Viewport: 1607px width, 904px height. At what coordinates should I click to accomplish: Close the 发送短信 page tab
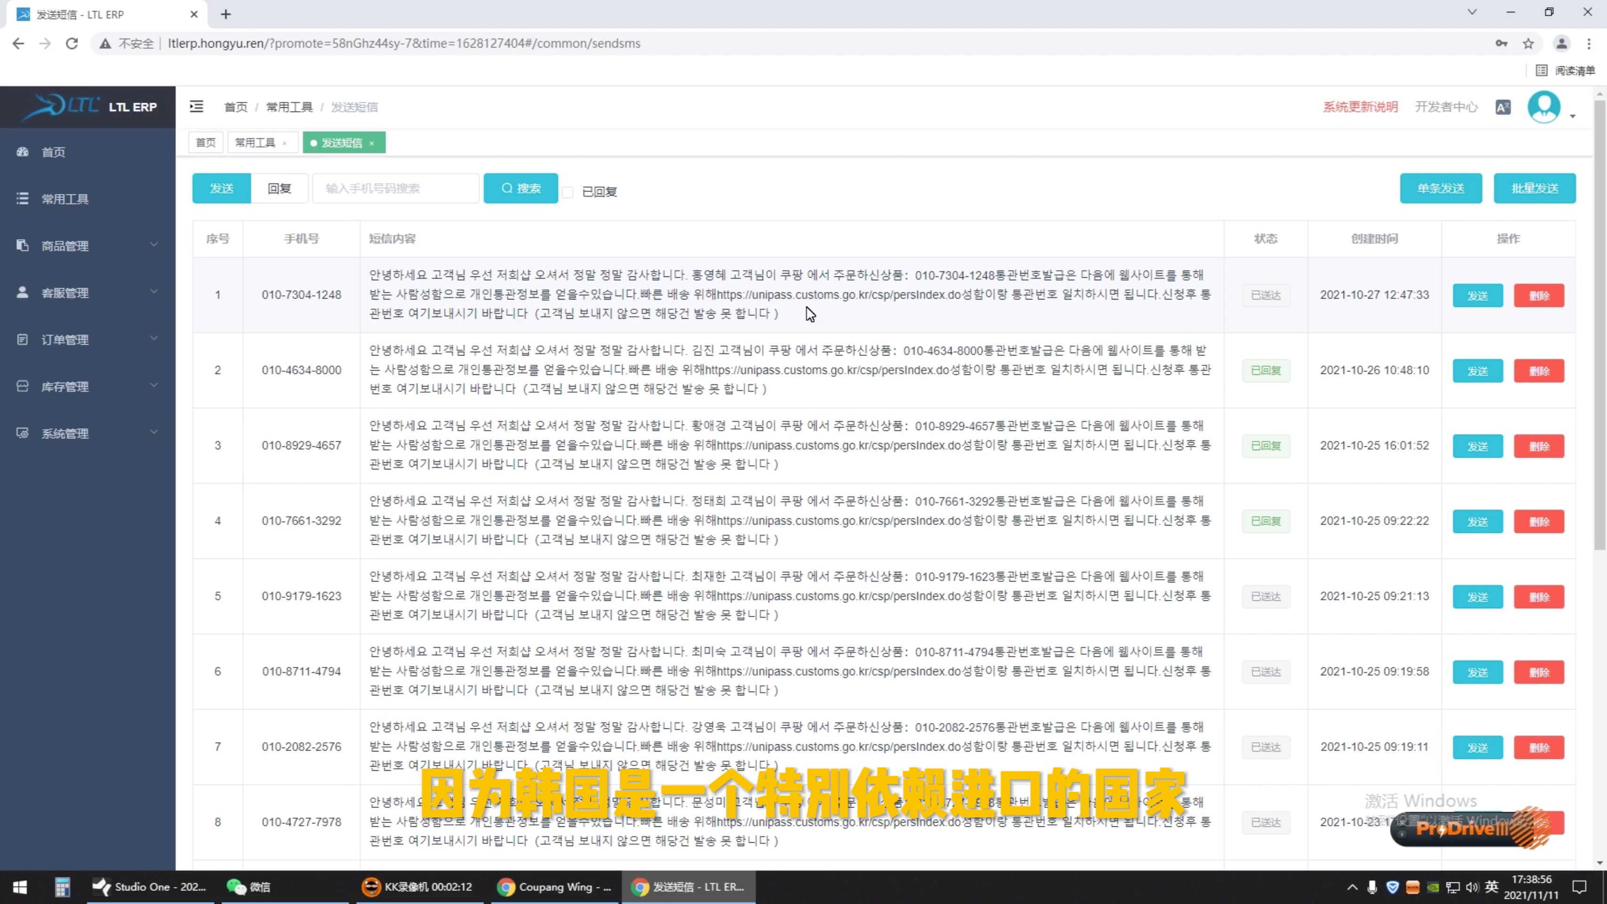(x=372, y=143)
